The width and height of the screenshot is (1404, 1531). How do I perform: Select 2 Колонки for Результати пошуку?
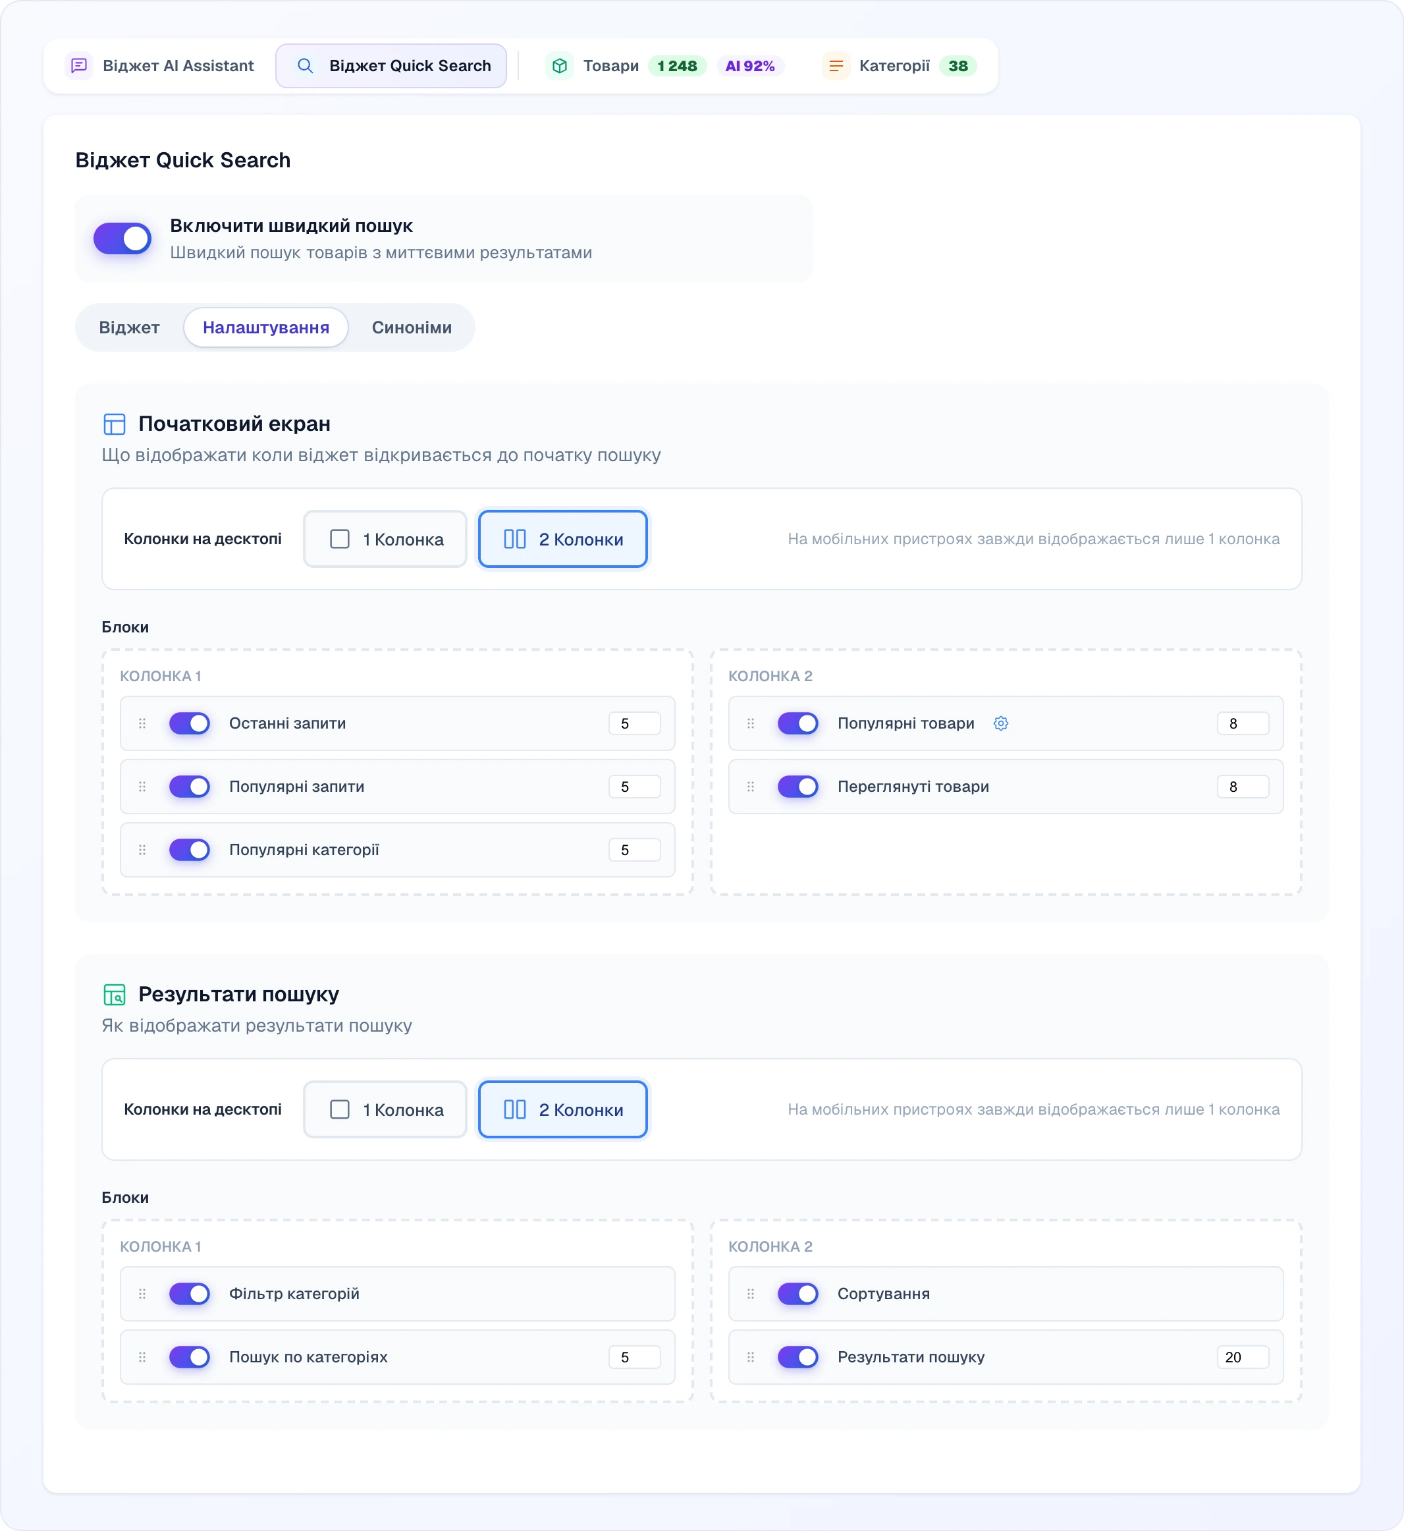[563, 1109]
